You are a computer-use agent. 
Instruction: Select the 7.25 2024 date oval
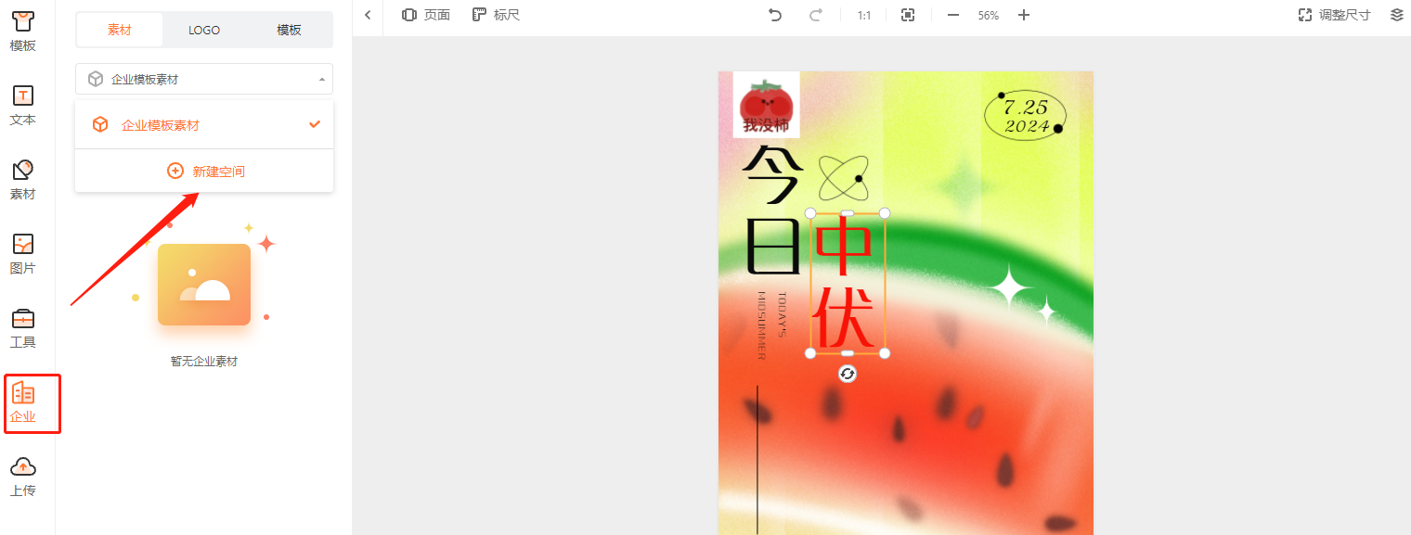(1026, 117)
